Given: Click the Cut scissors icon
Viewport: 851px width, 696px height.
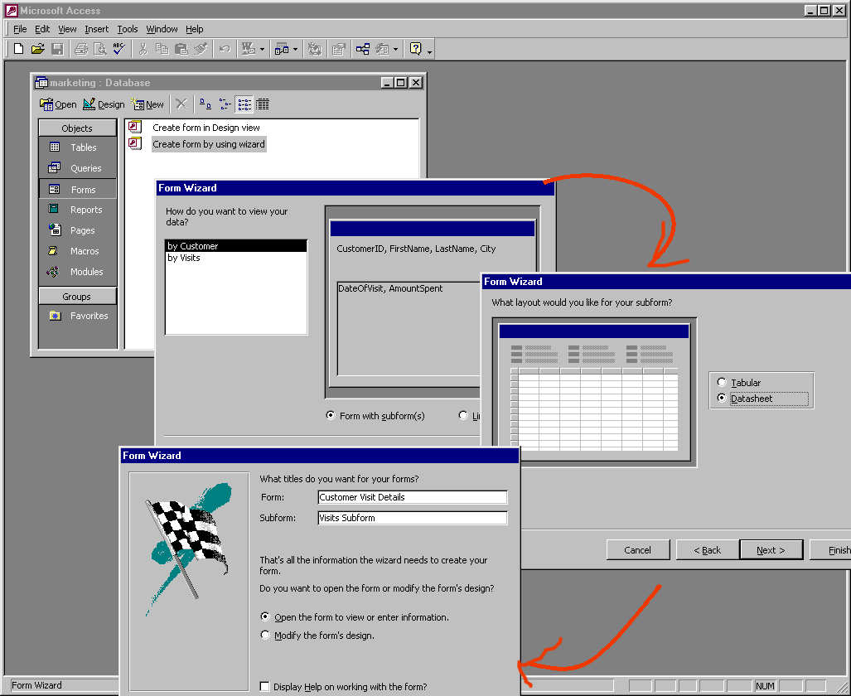Looking at the screenshot, I should pyautogui.click(x=143, y=49).
